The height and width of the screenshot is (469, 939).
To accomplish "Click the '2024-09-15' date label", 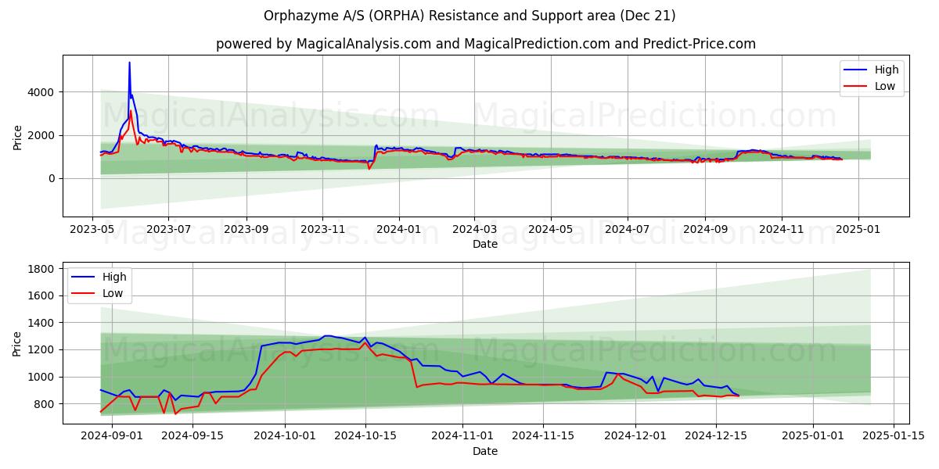I will tap(192, 436).
